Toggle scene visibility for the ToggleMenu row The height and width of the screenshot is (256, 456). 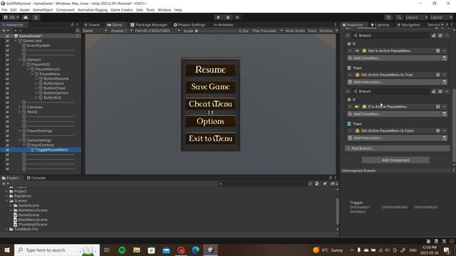pyautogui.click(x=7, y=150)
